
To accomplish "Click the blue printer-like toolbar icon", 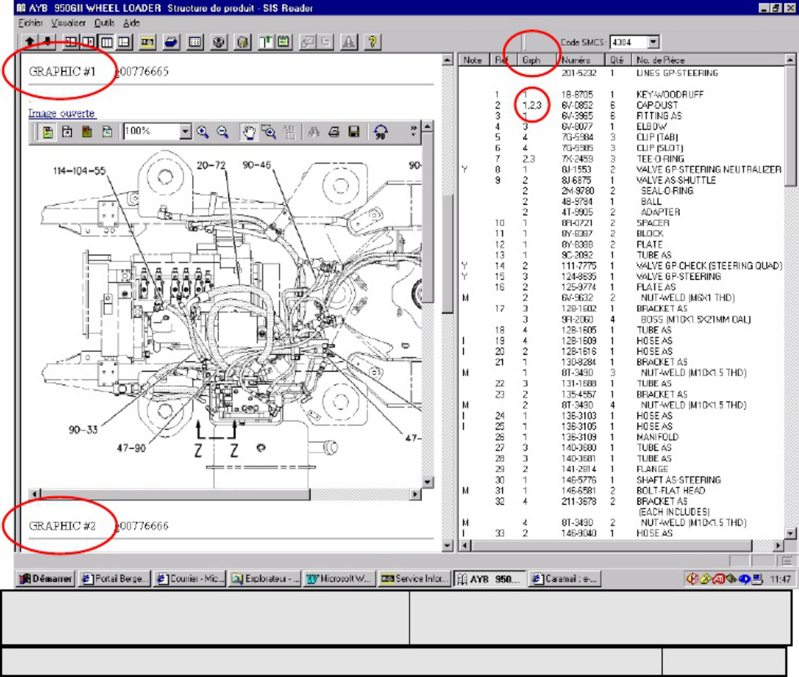I will [x=171, y=42].
